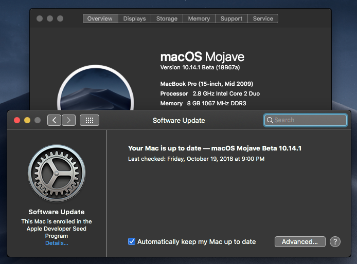The height and width of the screenshot is (264, 357).
Task: Click the Your Mac is up to date heading
Action: [215, 148]
